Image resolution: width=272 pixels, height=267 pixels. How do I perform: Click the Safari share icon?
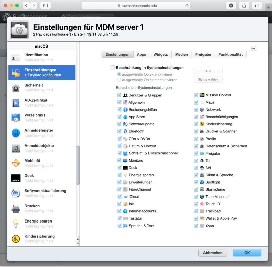pos(244,6)
